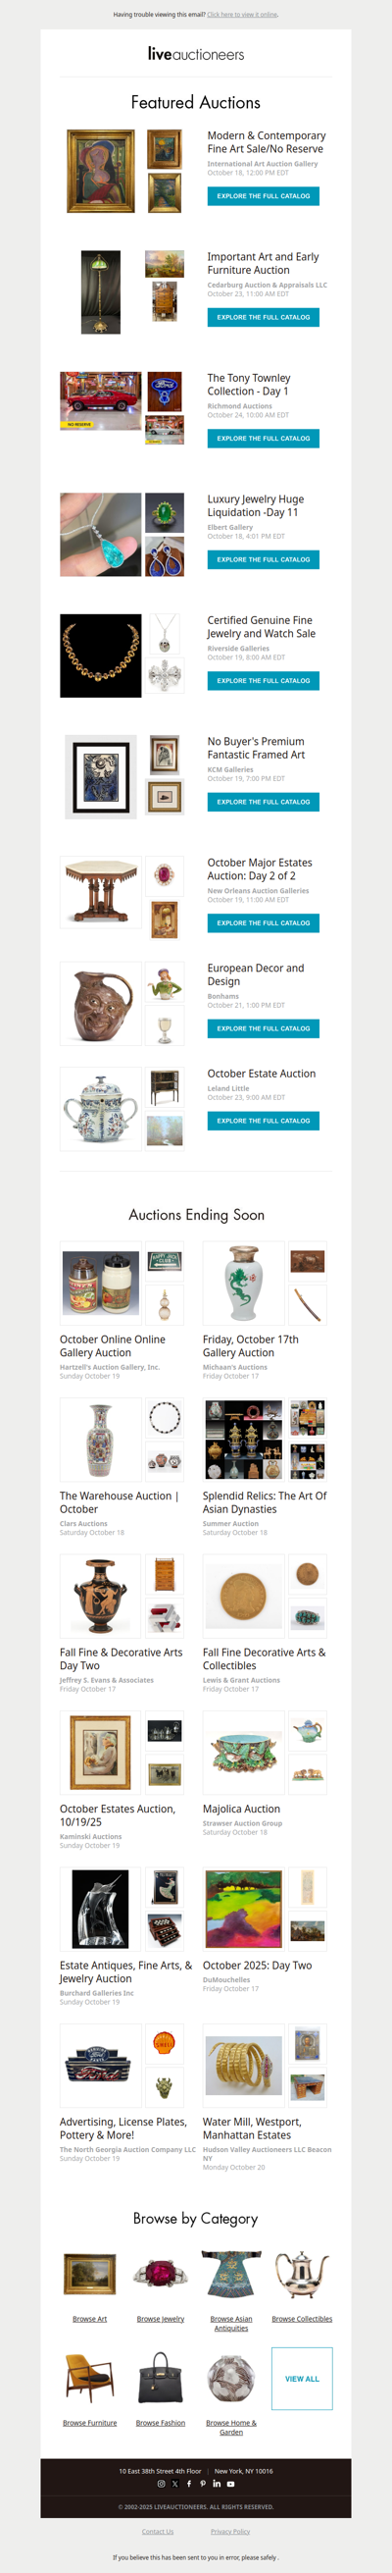Viewport: 392px width, 2573px height.
Task: Open the Browse Furniture link
Action: pos(90,2422)
